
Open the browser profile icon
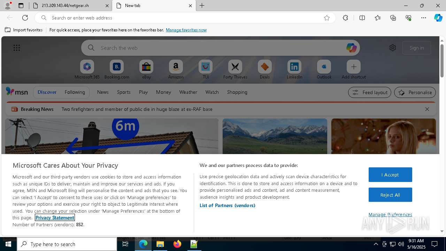pos(7,6)
